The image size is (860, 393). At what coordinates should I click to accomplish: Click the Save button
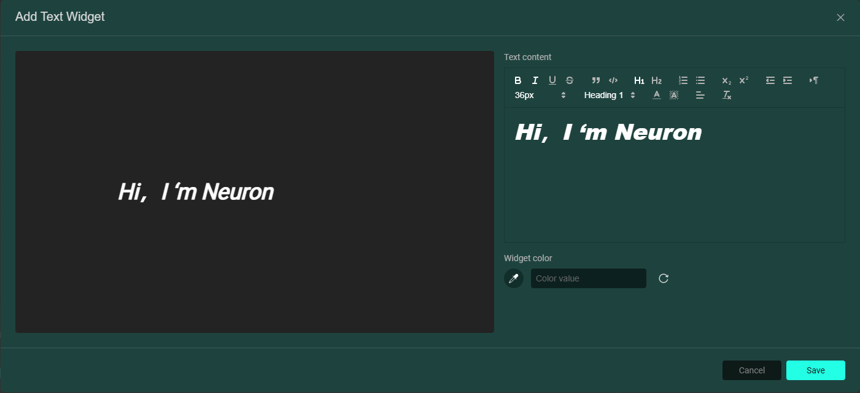pyautogui.click(x=815, y=370)
